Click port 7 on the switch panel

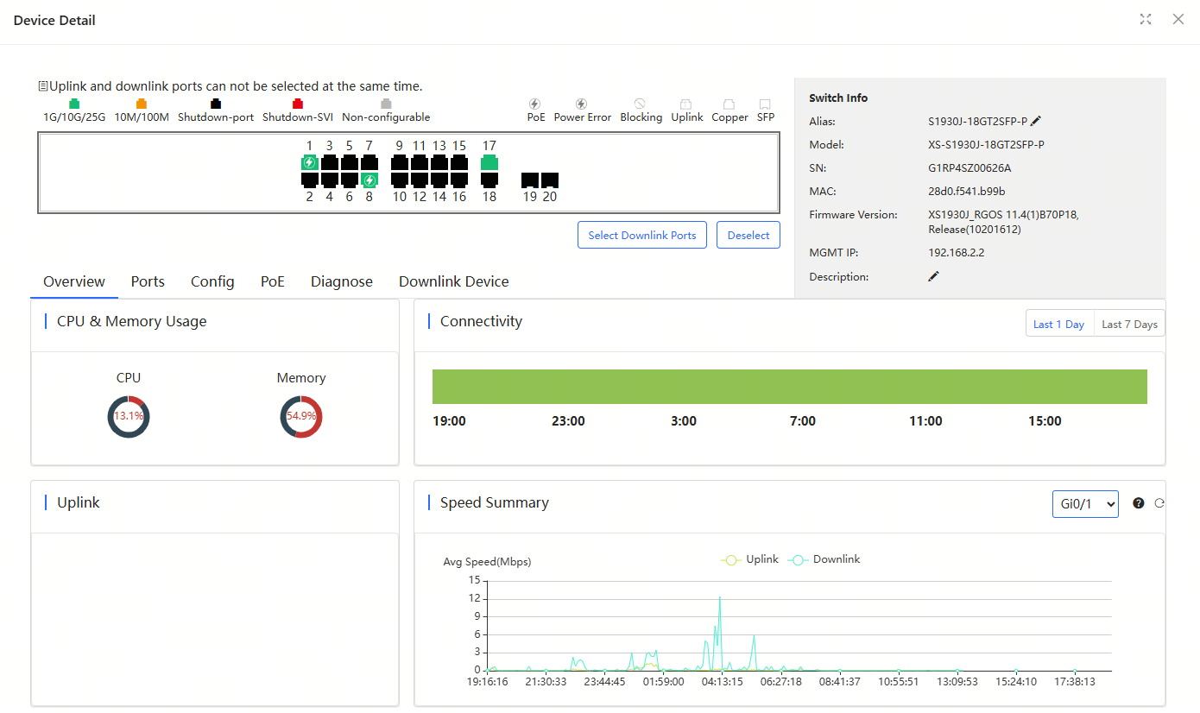pos(369,162)
